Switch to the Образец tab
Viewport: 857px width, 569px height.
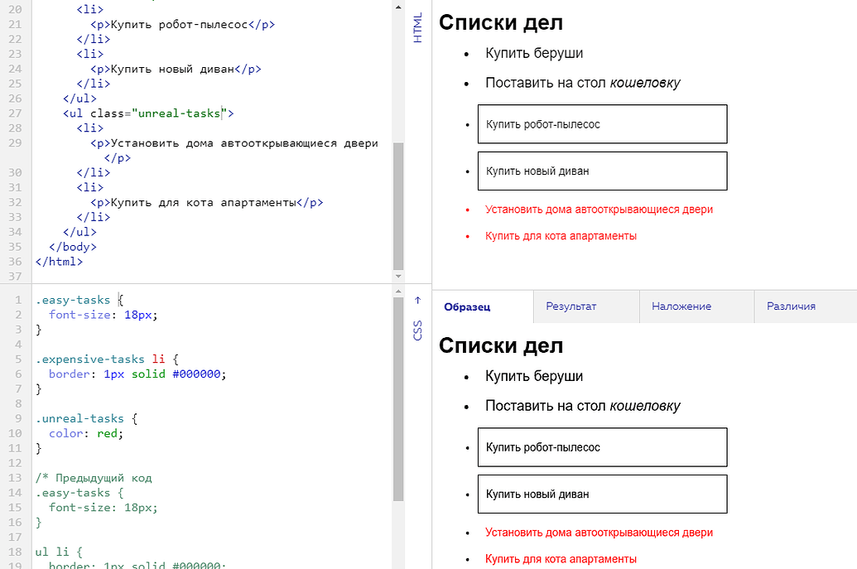467,306
